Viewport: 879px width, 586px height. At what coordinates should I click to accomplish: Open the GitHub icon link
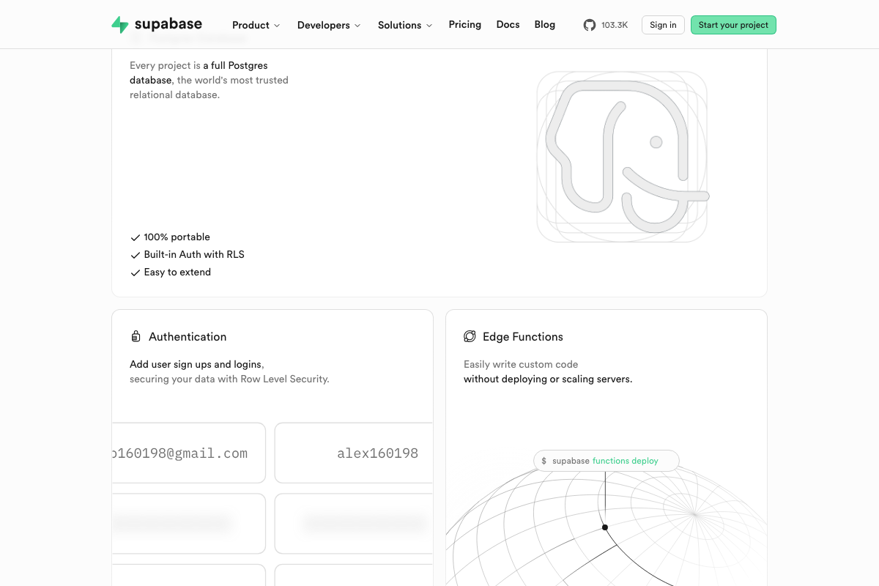590,25
